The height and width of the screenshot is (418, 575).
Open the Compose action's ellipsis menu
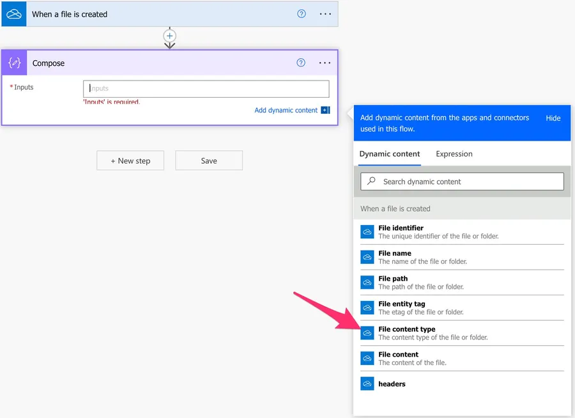[325, 63]
